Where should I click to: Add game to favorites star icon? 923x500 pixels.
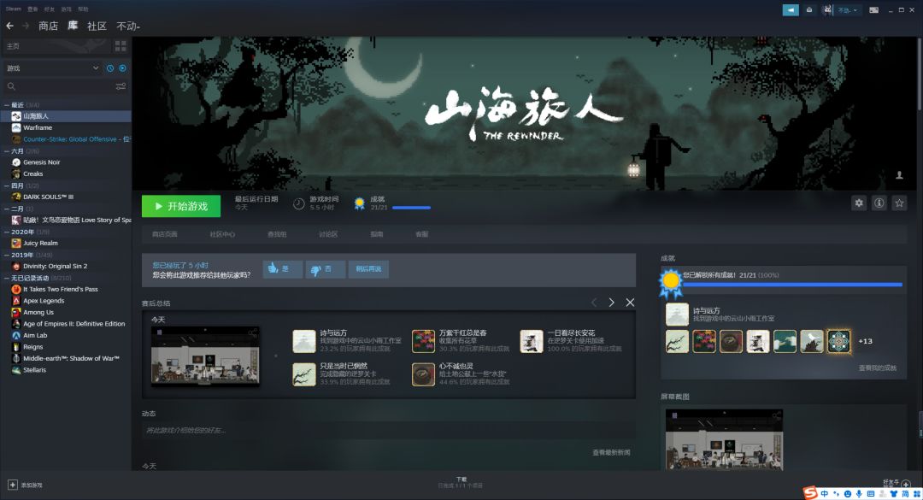click(x=899, y=203)
